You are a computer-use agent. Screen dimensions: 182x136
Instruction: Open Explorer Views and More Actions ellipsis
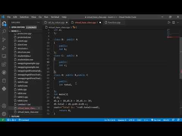(x=38, y=22)
